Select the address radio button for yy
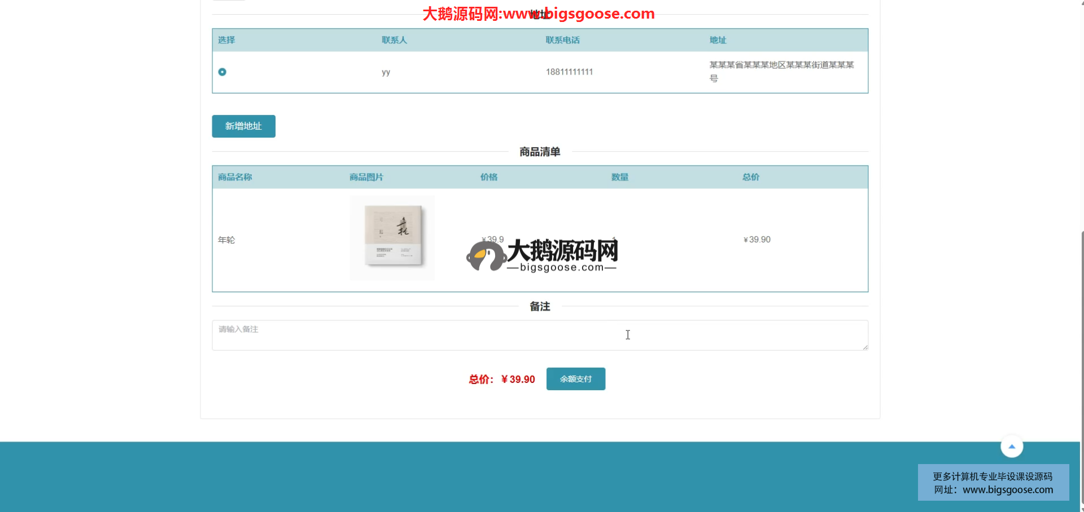The height and width of the screenshot is (512, 1084). pos(222,72)
